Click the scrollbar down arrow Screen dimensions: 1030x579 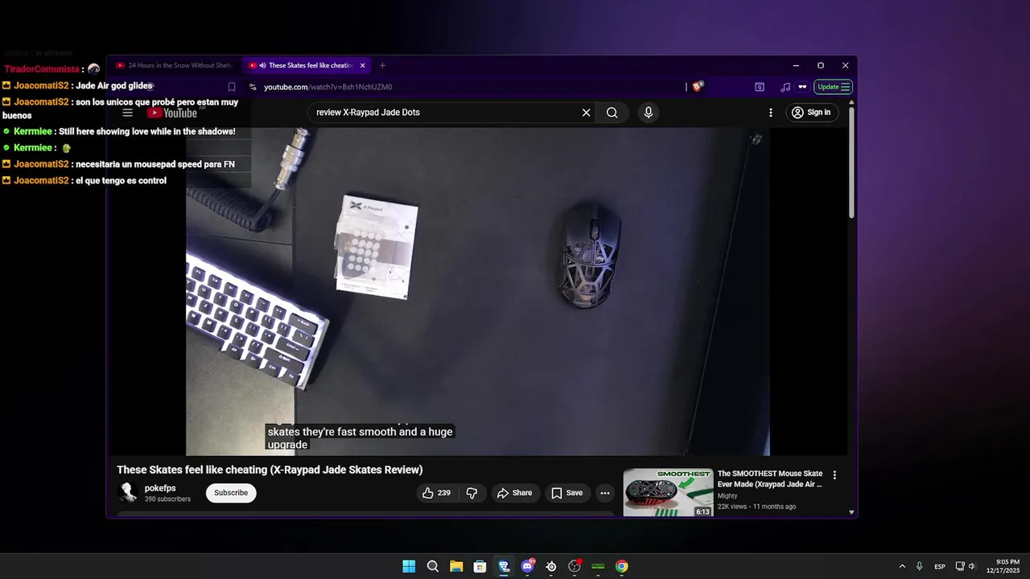point(851,511)
